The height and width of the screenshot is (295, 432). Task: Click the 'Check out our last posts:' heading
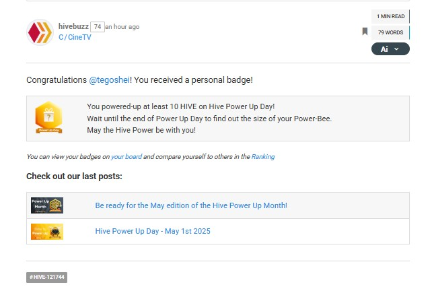(74, 176)
